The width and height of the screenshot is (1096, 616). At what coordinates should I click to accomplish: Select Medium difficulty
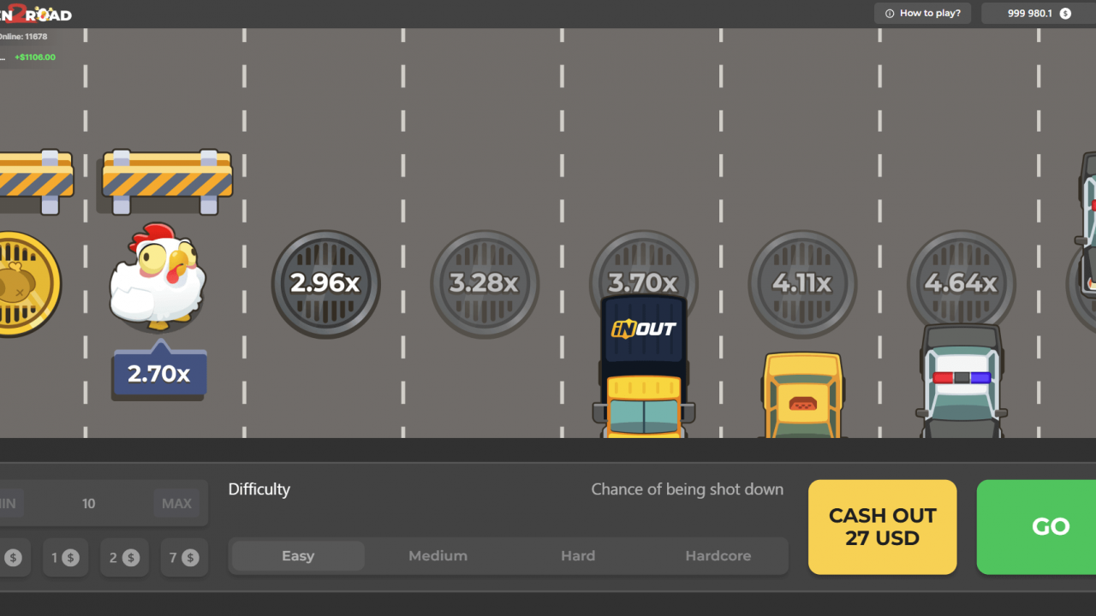[x=438, y=555]
